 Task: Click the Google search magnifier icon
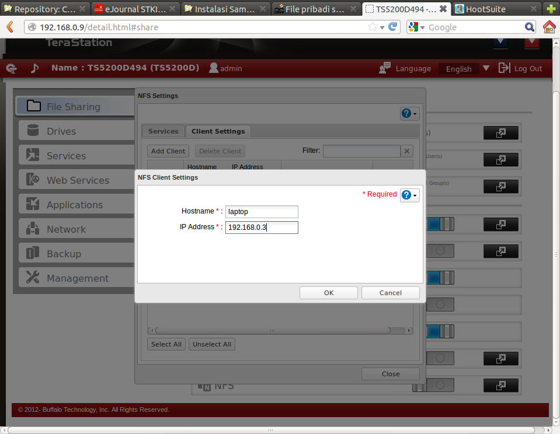529,27
